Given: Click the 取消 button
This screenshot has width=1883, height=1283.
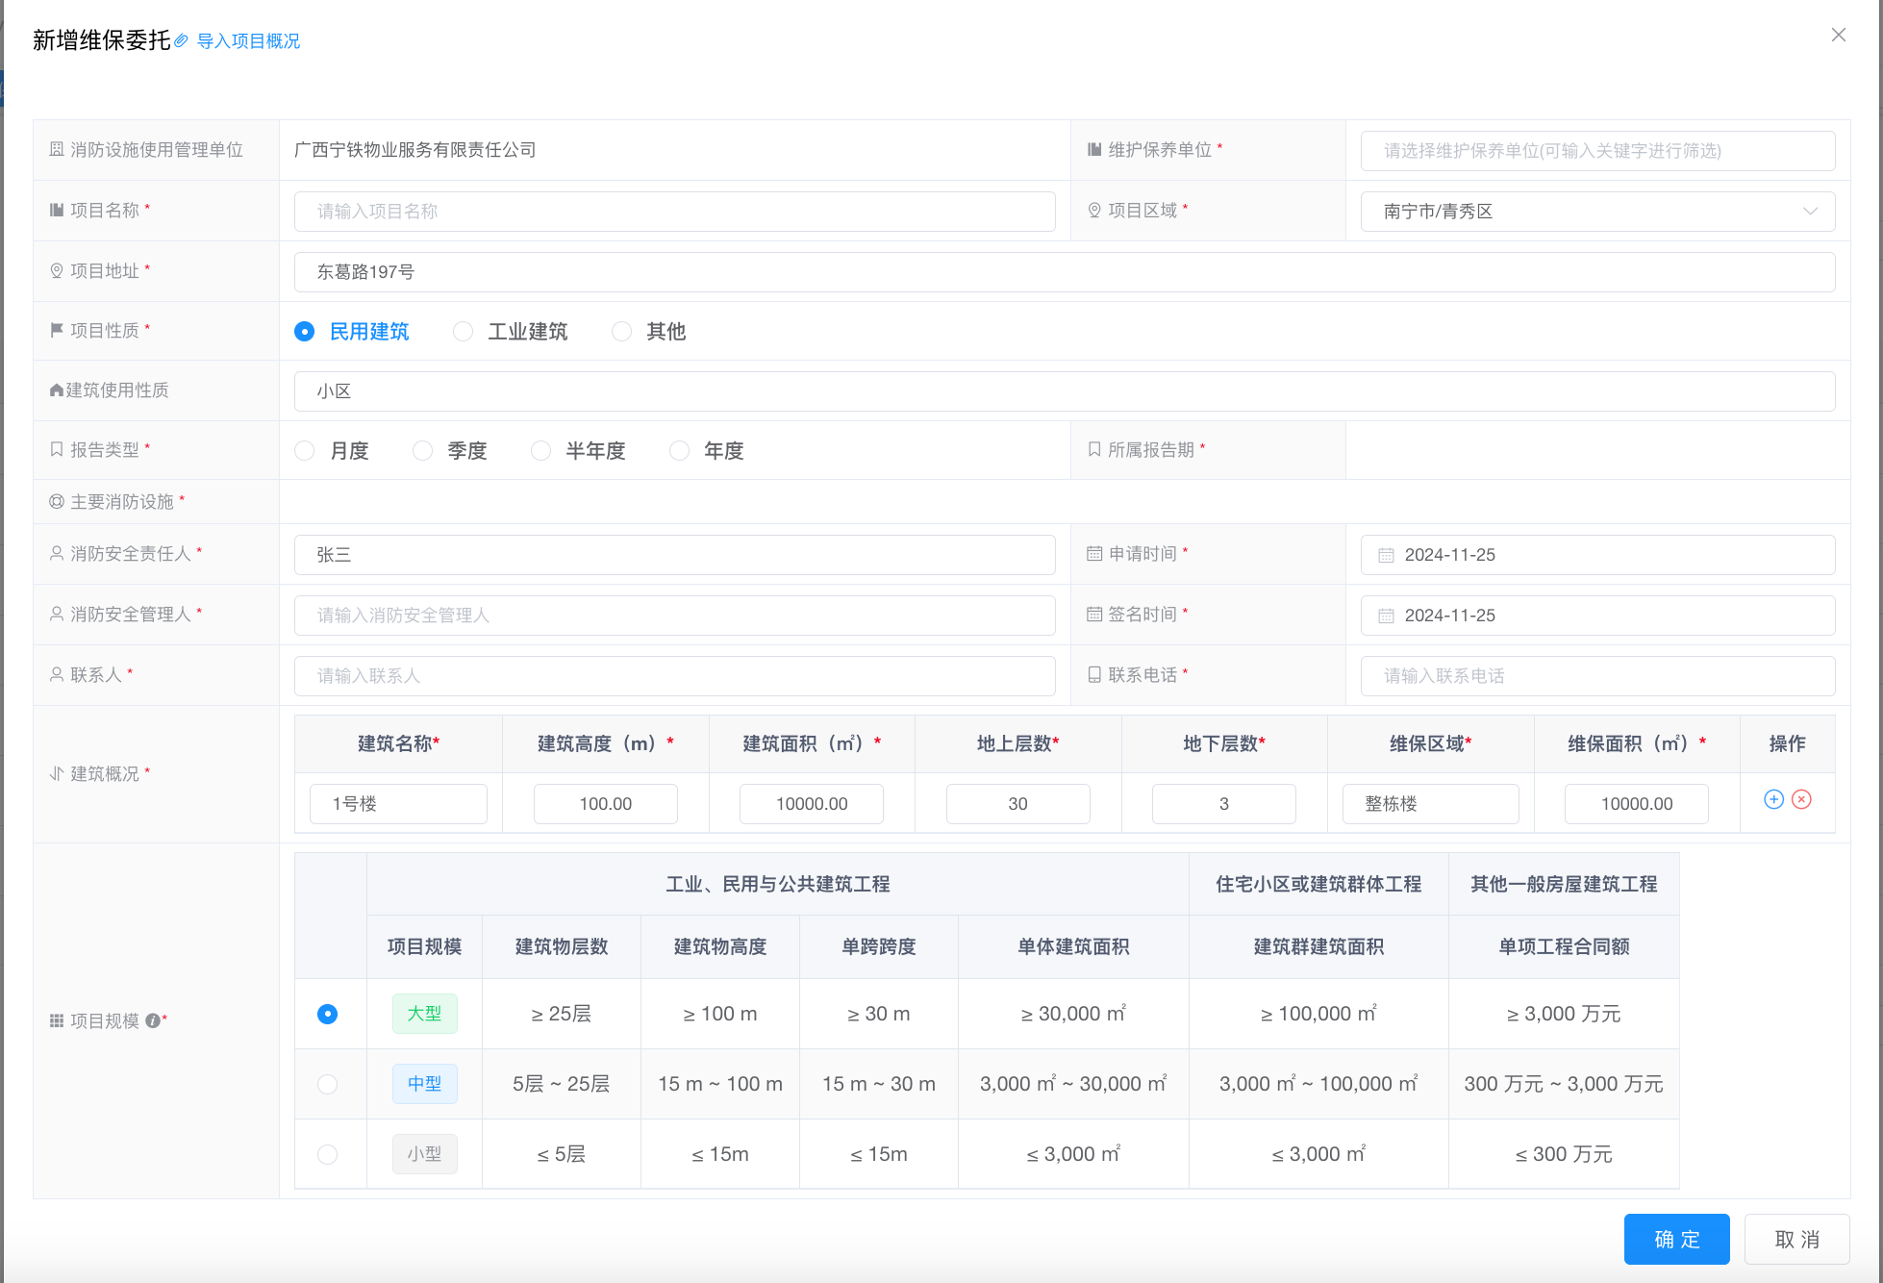Looking at the screenshot, I should 1796,1239.
